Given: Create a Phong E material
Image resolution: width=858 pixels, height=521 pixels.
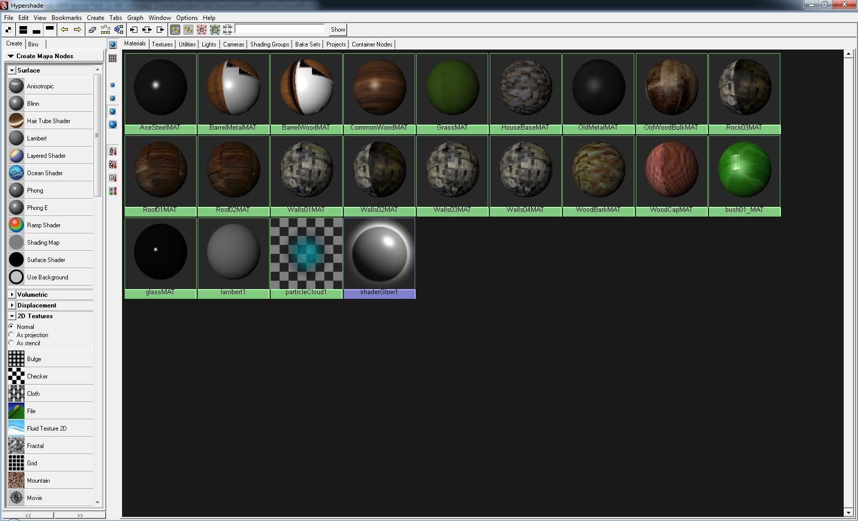Looking at the screenshot, I should click(51, 208).
